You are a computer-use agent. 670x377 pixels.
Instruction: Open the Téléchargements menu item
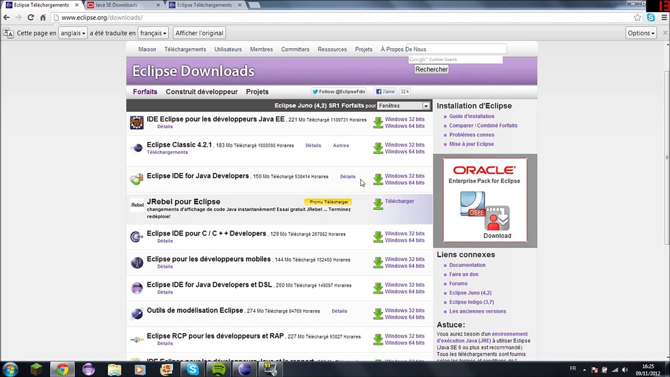tap(185, 50)
